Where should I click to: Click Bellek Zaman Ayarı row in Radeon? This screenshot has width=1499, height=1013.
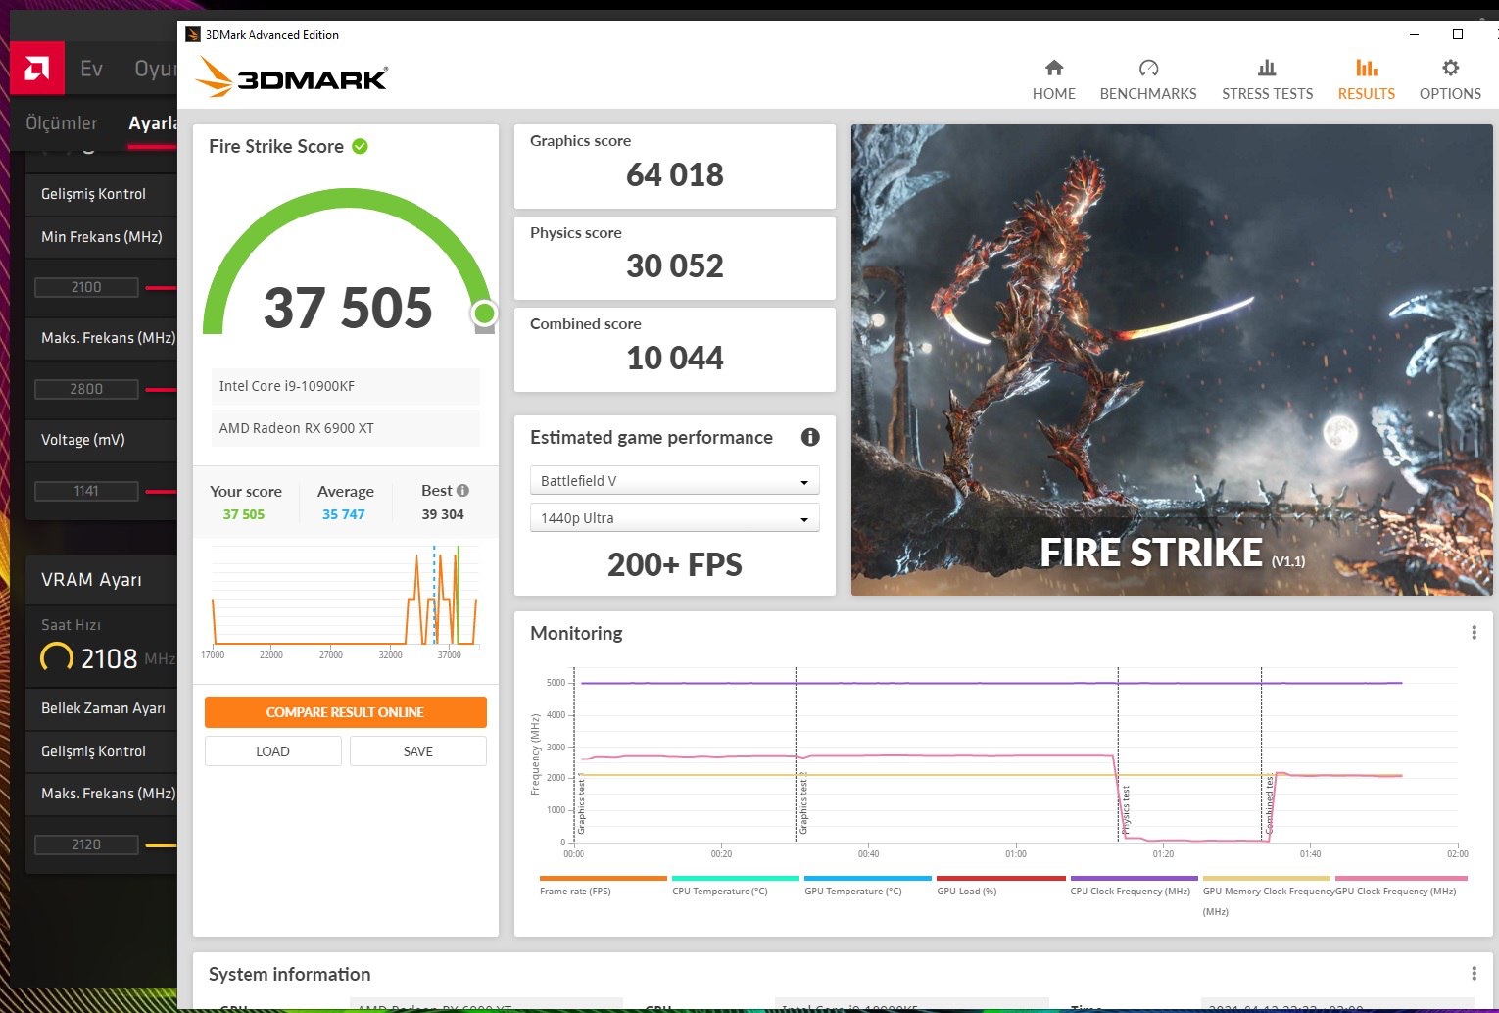click(x=102, y=708)
